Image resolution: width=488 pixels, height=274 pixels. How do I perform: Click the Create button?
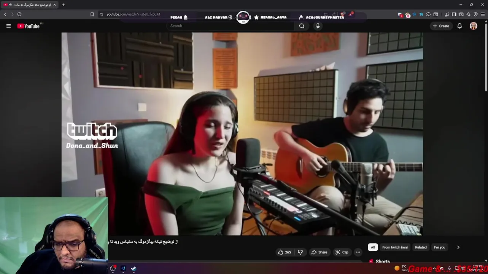click(x=441, y=26)
